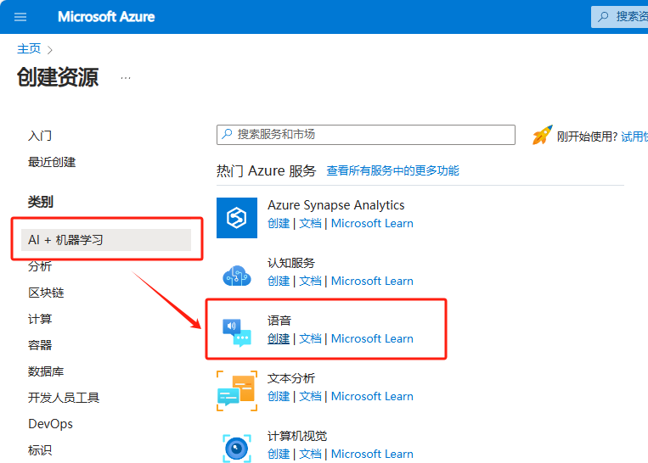
Task: Open Microsoft Learn for 计算机视觉
Action: point(372,454)
